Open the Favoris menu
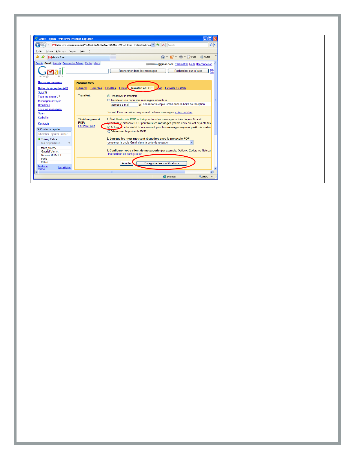Screen dimensions: 355x459 (x=72, y=51)
